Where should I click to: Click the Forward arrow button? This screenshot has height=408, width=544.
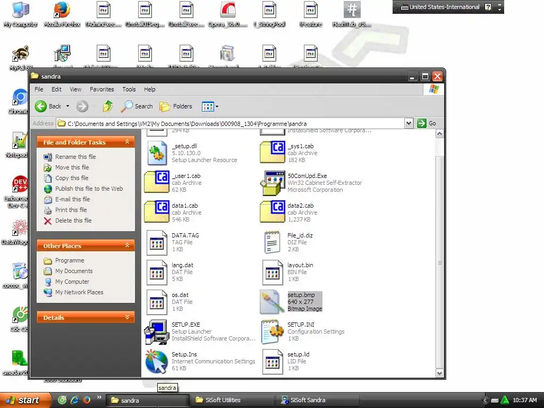pyautogui.click(x=82, y=106)
